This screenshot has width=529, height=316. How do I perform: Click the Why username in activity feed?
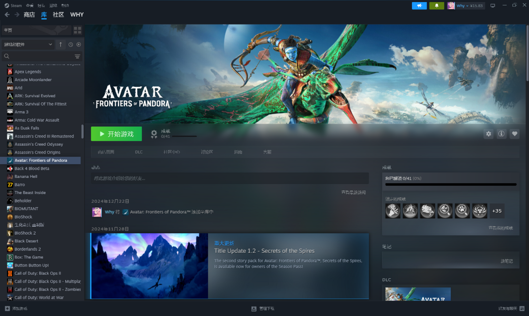point(109,212)
